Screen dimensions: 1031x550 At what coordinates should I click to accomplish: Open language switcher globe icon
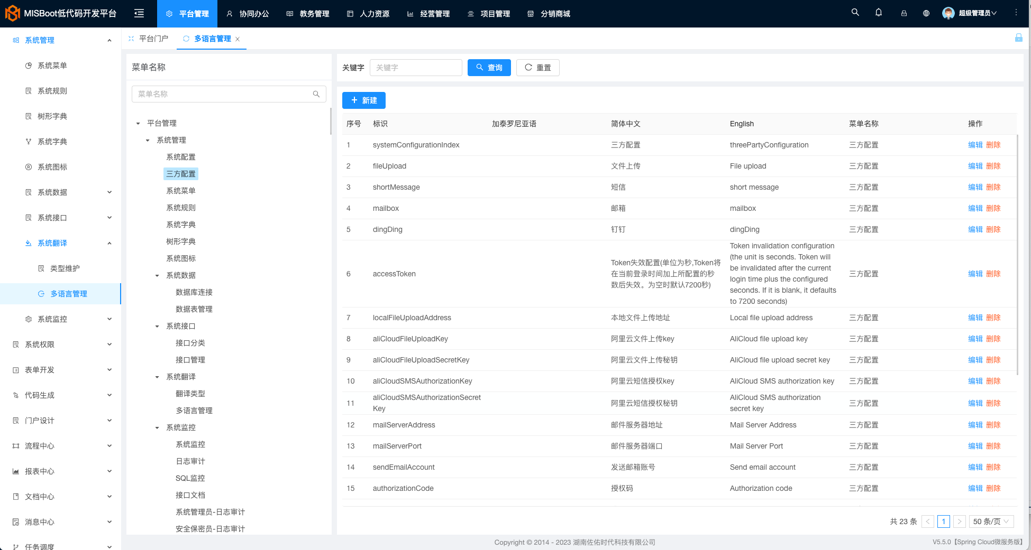click(926, 13)
